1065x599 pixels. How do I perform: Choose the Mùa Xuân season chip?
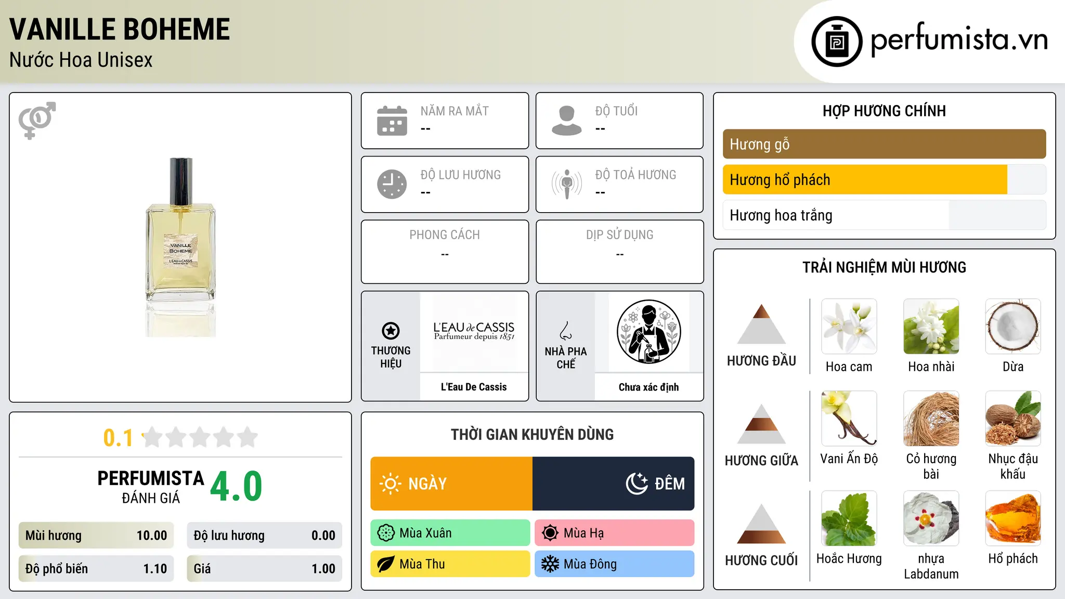click(x=450, y=533)
